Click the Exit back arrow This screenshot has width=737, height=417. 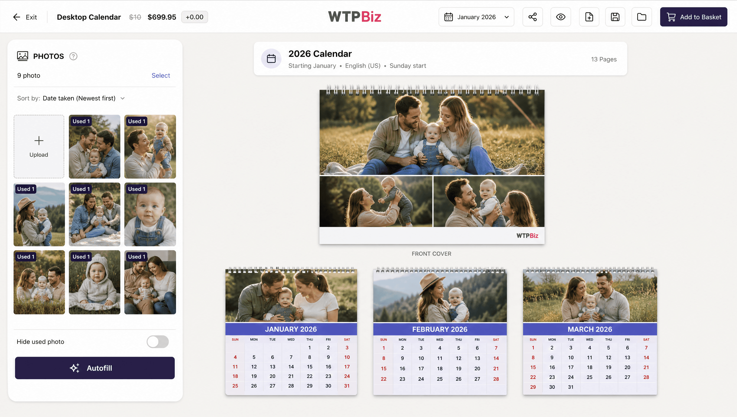point(17,17)
